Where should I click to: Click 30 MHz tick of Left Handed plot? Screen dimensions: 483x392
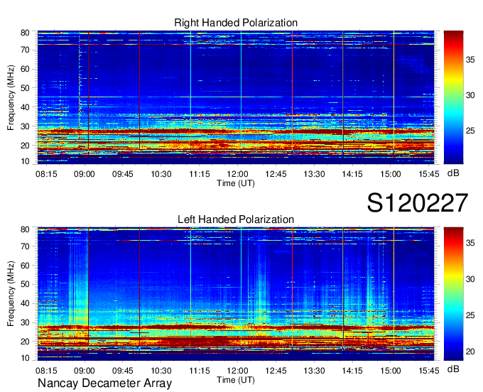click(25, 322)
